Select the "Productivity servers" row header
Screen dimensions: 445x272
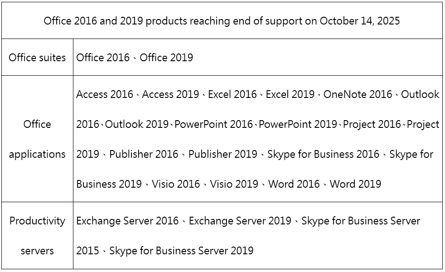[x=37, y=235]
